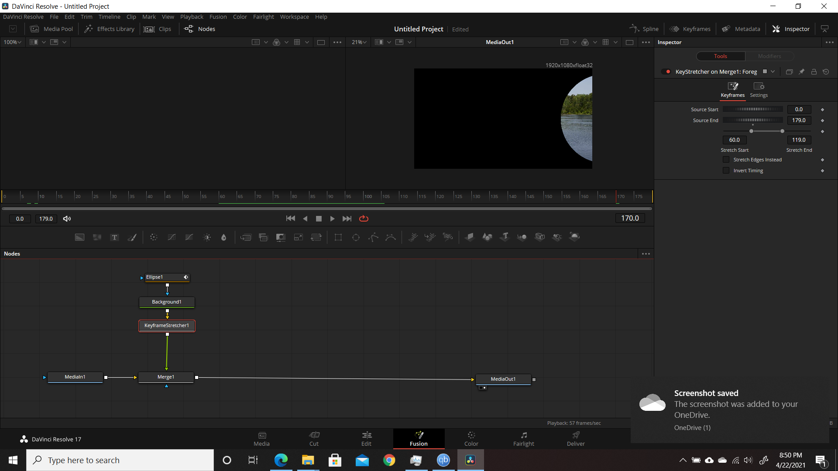The width and height of the screenshot is (838, 471).
Task: Add a Transform tool from the toolbar
Action: (316, 237)
